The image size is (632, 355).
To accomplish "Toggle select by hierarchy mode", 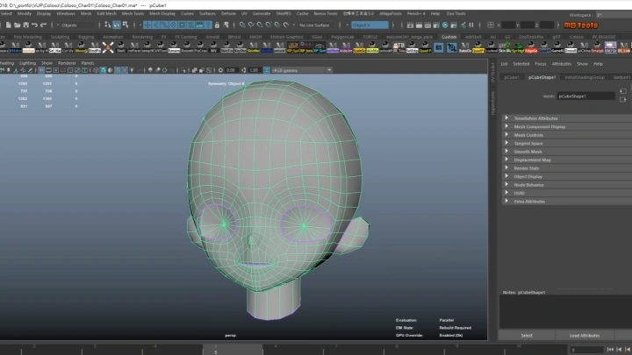I will pos(108,25).
